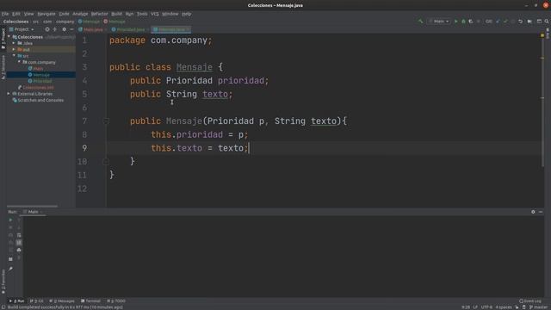This screenshot has width=551, height=310.
Task: Open Run panel settings gear
Action: click(x=533, y=212)
